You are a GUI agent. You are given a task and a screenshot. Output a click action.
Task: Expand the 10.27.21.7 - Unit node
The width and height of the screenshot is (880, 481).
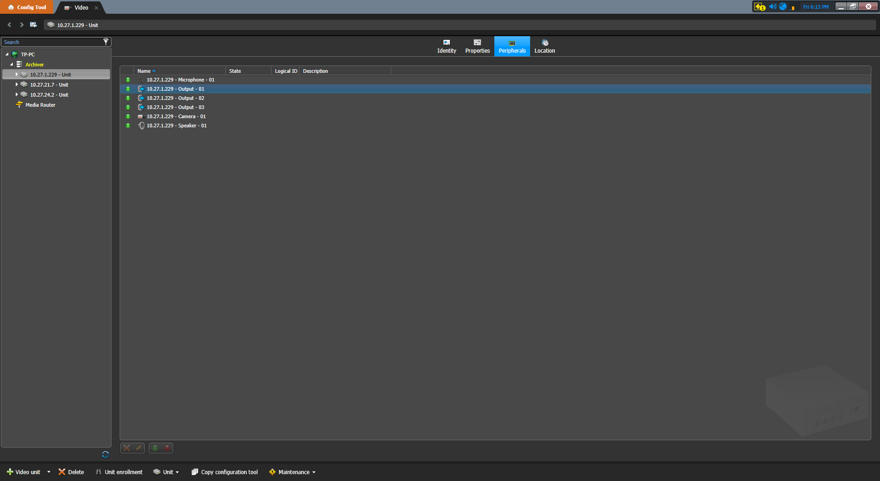17,84
